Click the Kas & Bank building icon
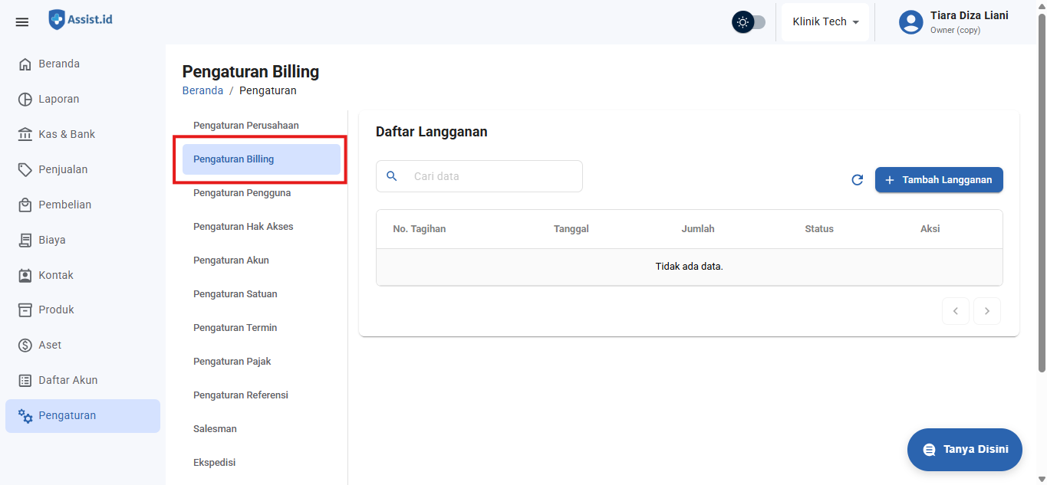The width and height of the screenshot is (1047, 485). [25, 135]
